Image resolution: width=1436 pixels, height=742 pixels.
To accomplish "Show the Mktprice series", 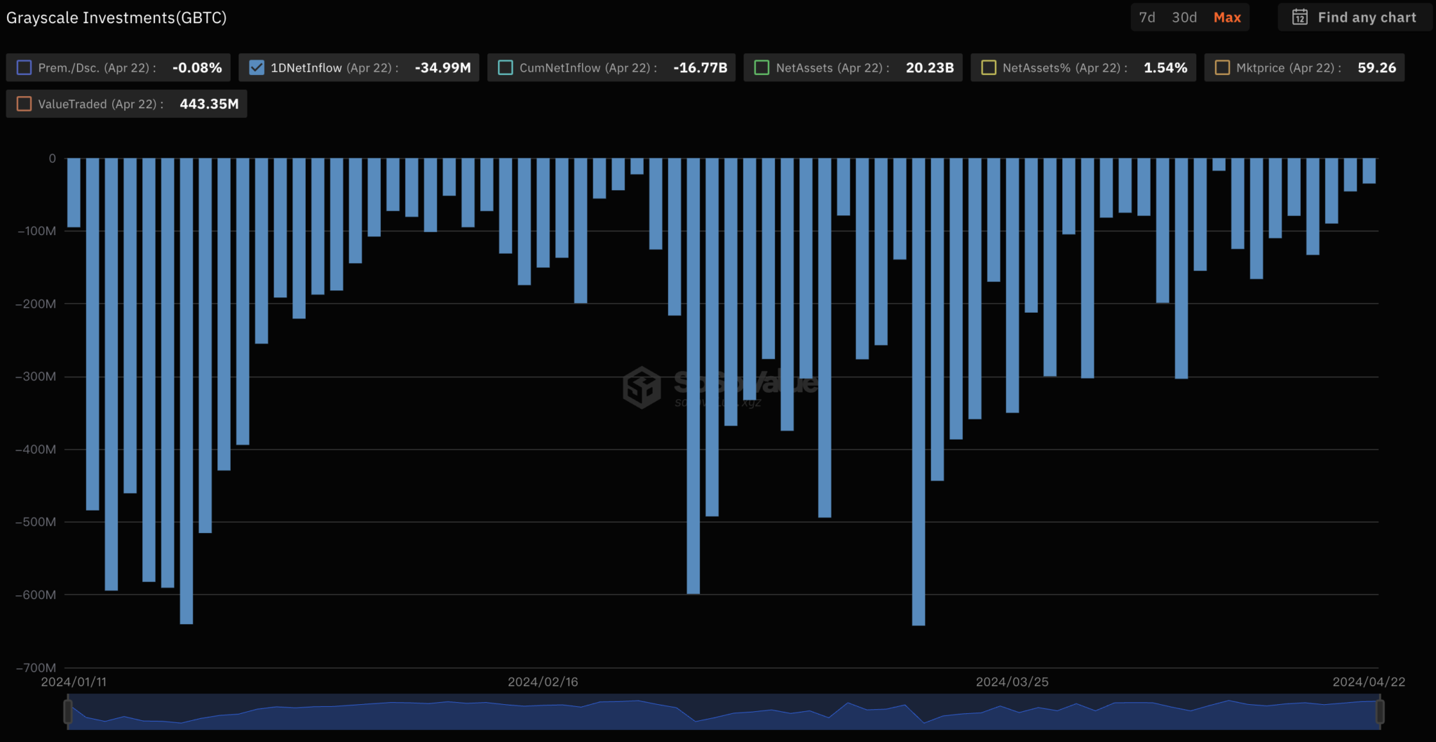I will pyautogui.click(x=1222, y=68).
